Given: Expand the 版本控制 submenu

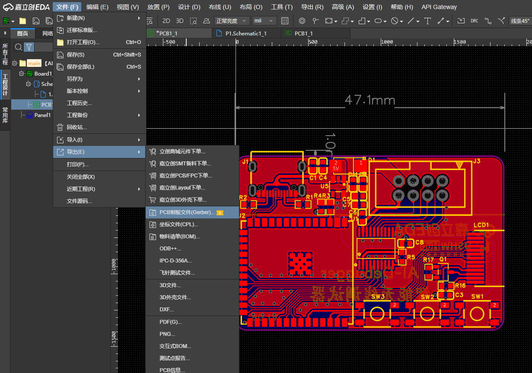Looking at the screenshot, I should click(x=99, y=91).
